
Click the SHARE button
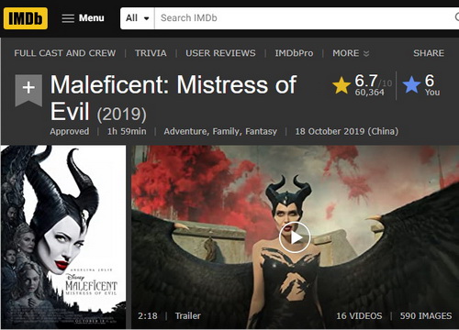pos(429,53)
